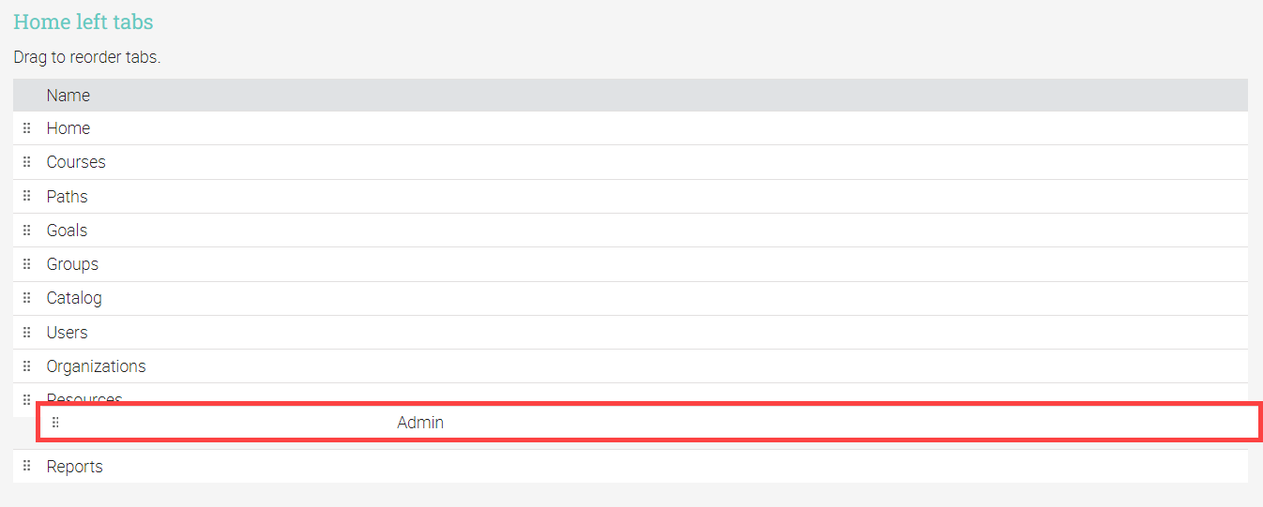Click the drag handle for Catalog
Screen dimensions: 1263x507
26,298
